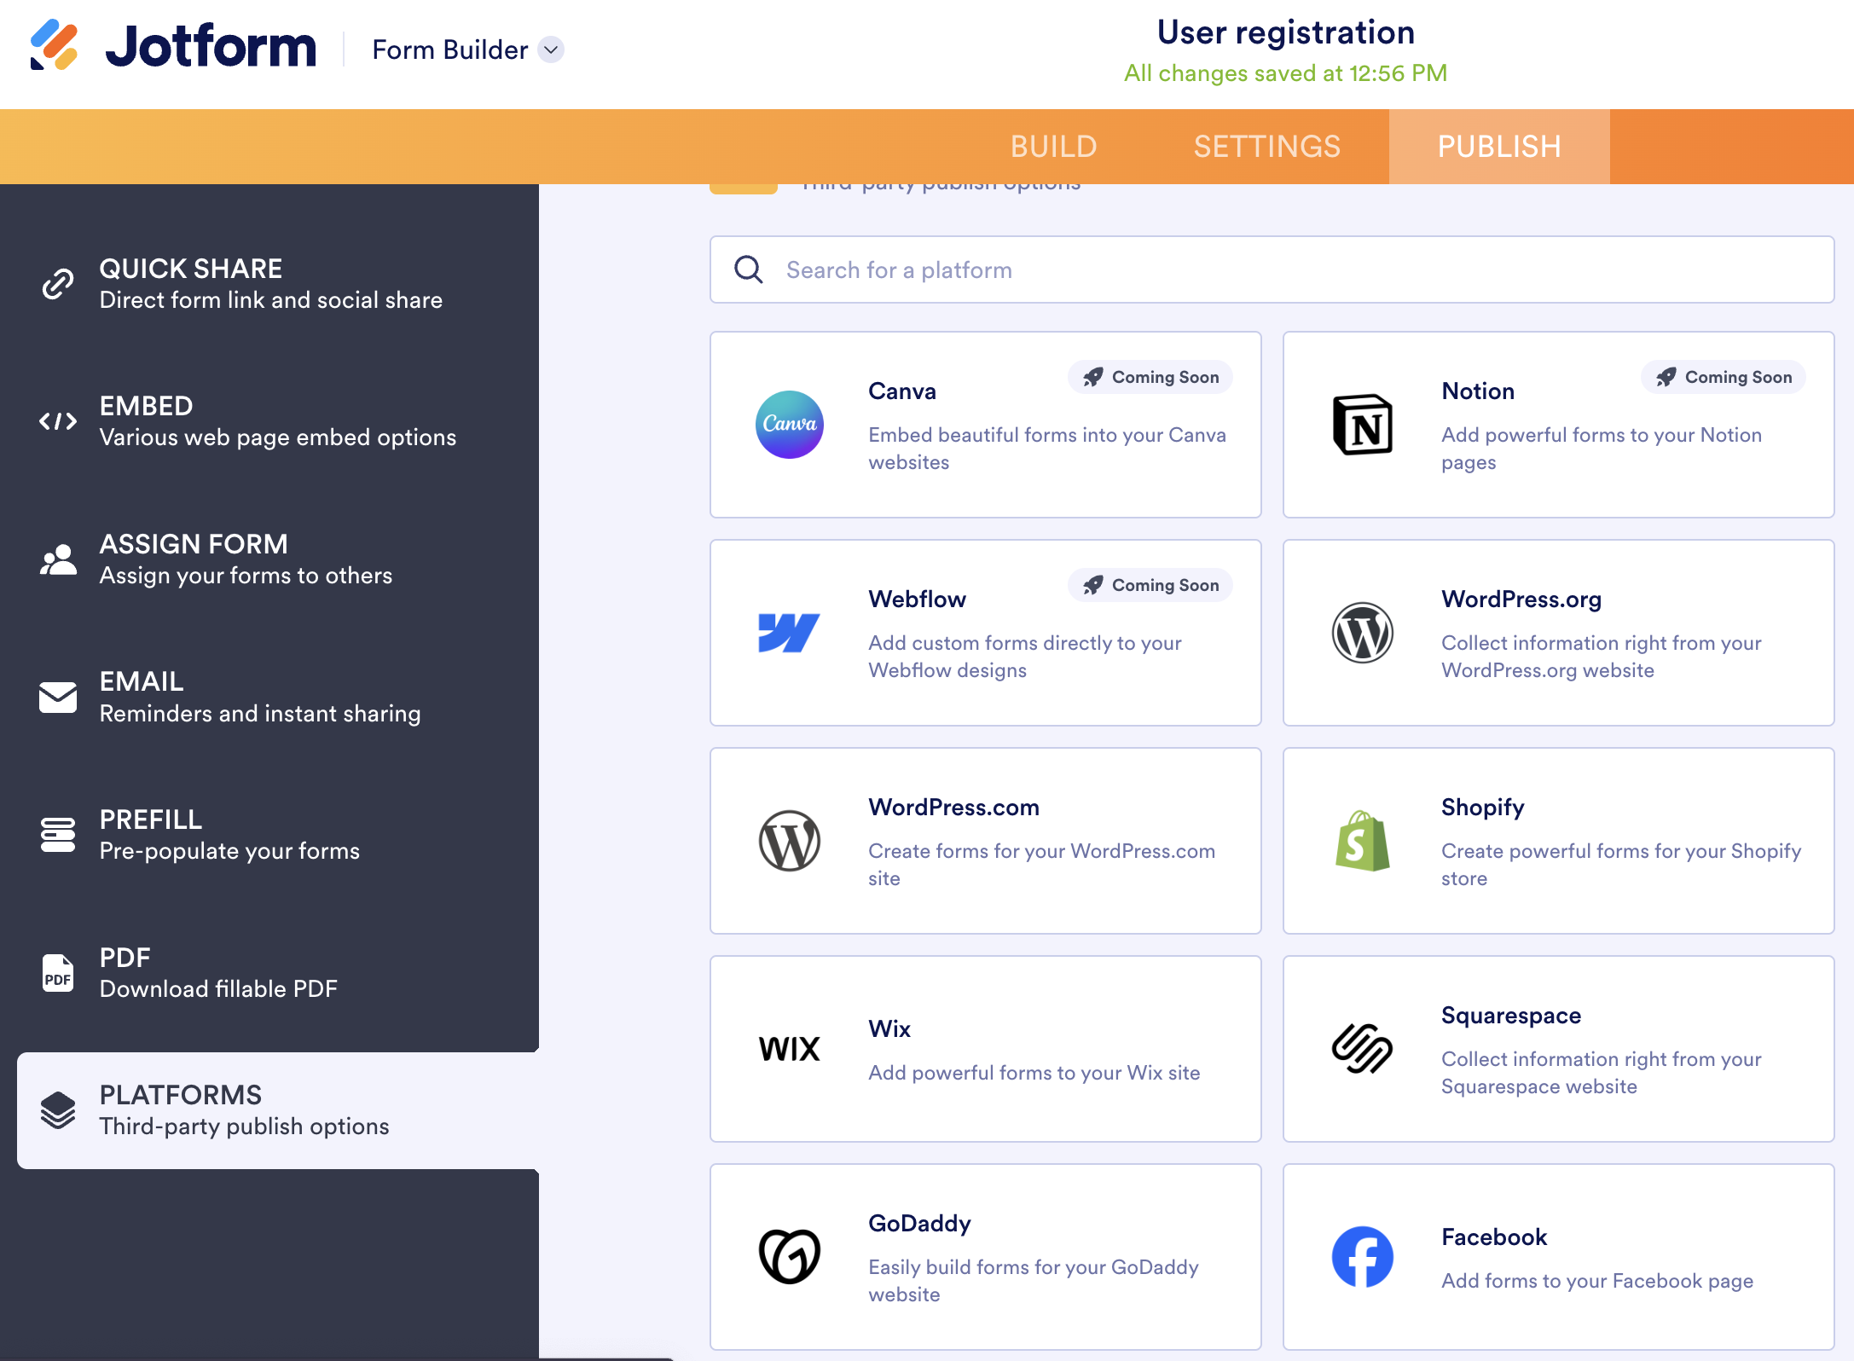
Task: Click 'Create powerful forms for your Shopify store' text
Action: (x=1621, y=865)
